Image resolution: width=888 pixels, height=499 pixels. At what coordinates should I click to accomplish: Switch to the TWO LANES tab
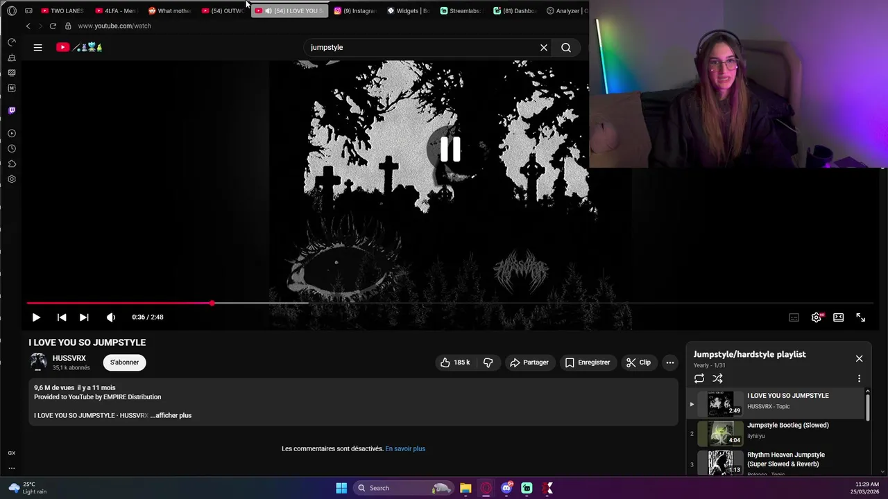[62, 10]
